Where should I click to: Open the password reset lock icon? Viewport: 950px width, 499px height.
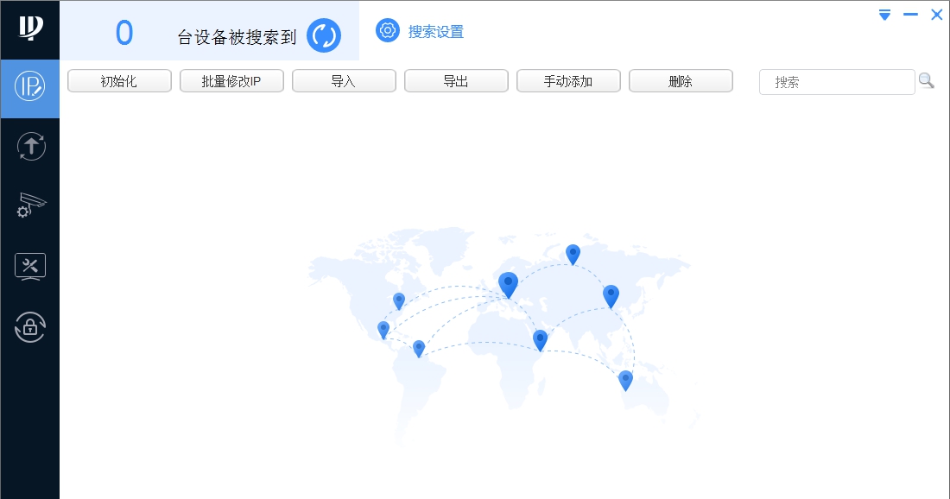(x=30, y=327)
